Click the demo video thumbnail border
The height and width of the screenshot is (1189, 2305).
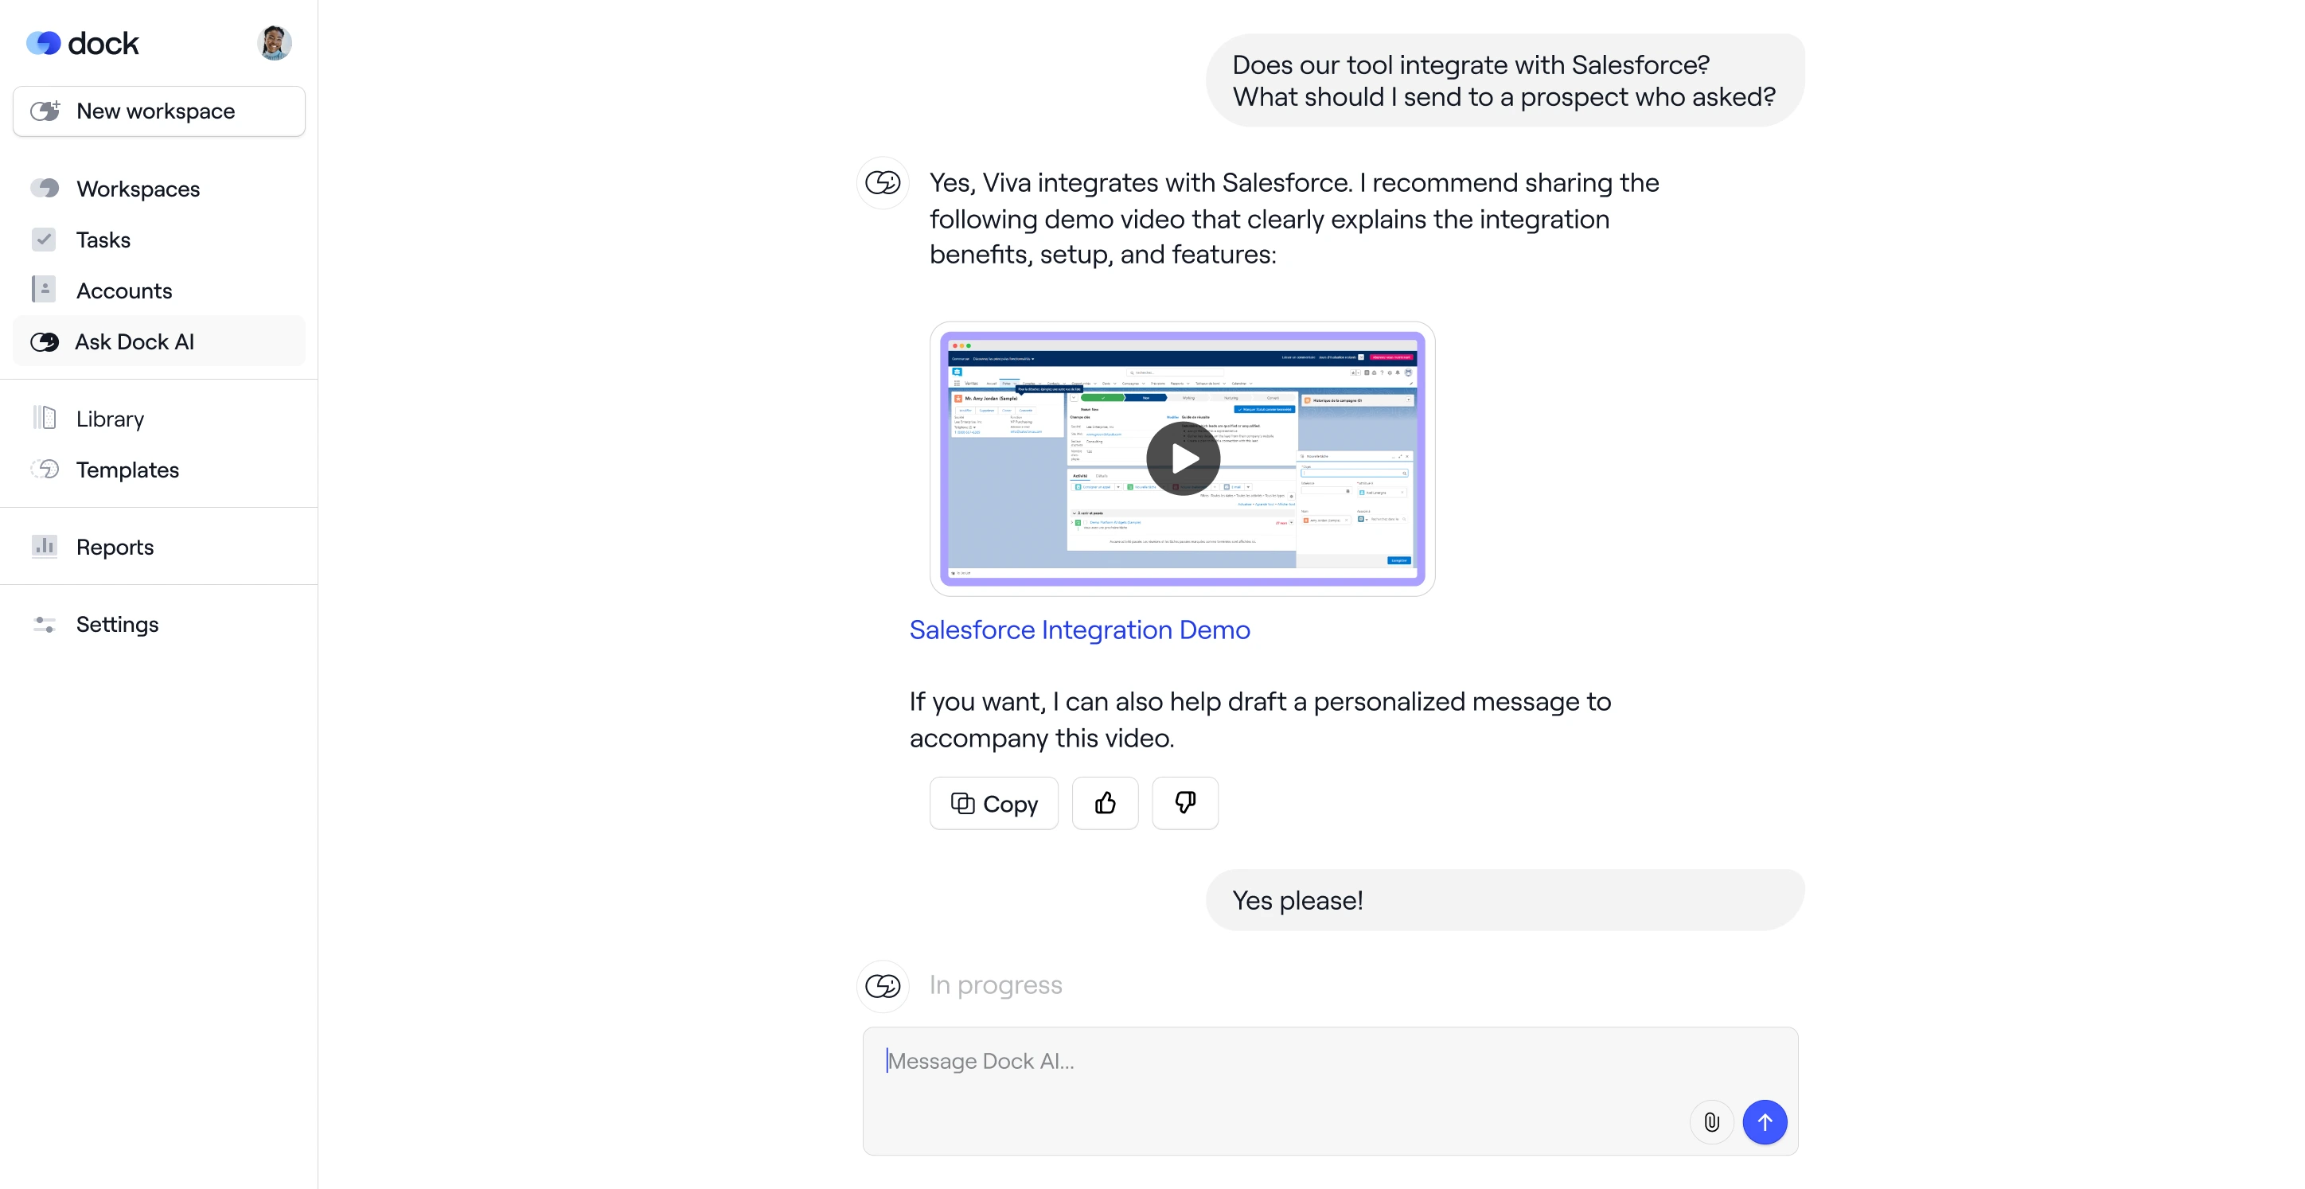(x=1183, y=582)
